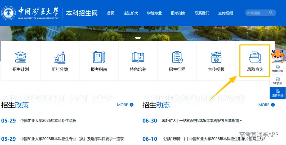Open the 历年分数 bar chart icon
Image resolution: width=286 pixels, height=145 pixels.
point(60,57)
